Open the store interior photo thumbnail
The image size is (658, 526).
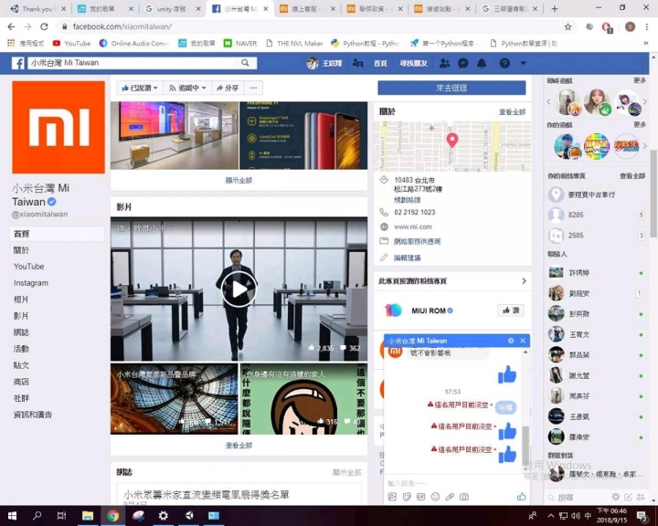pyautogui.click(x=175, y=135)
